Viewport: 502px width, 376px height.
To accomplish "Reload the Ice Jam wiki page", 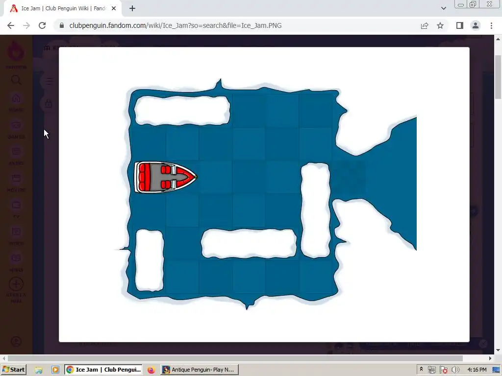I will coord(42,25).
